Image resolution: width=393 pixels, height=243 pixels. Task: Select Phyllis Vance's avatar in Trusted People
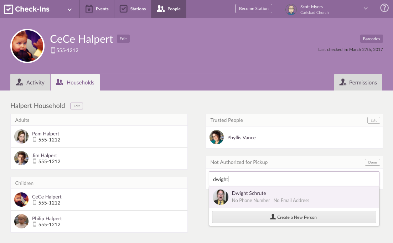pos(217,138)
